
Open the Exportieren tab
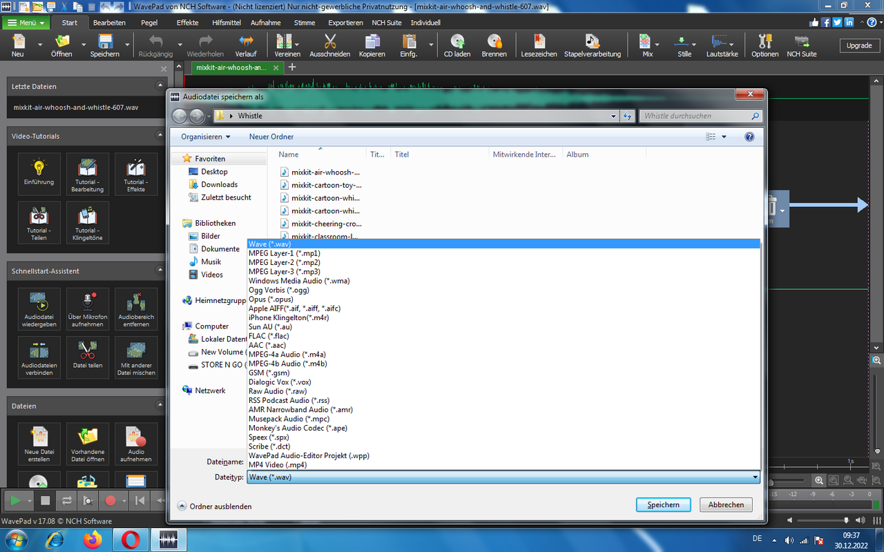tap(345, 23)
